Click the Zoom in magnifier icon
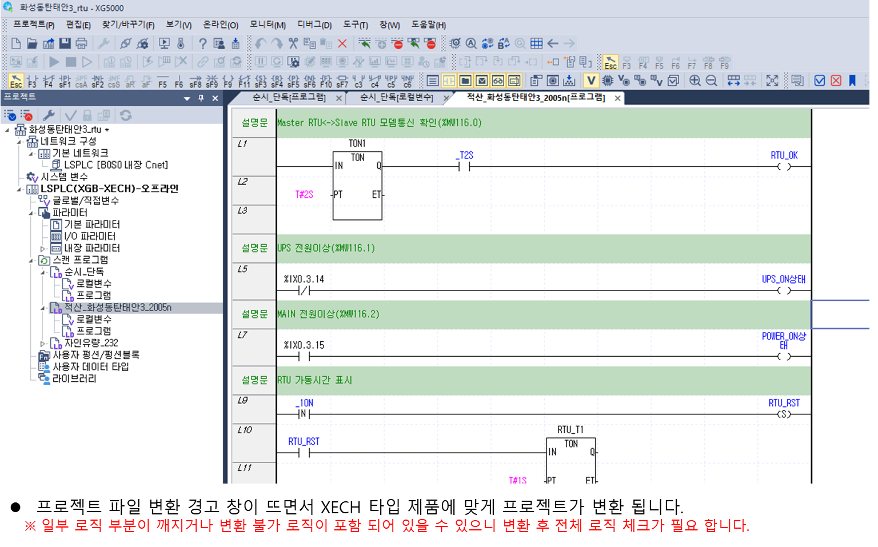This screenshot has height=547, width=878. (695, 81)
